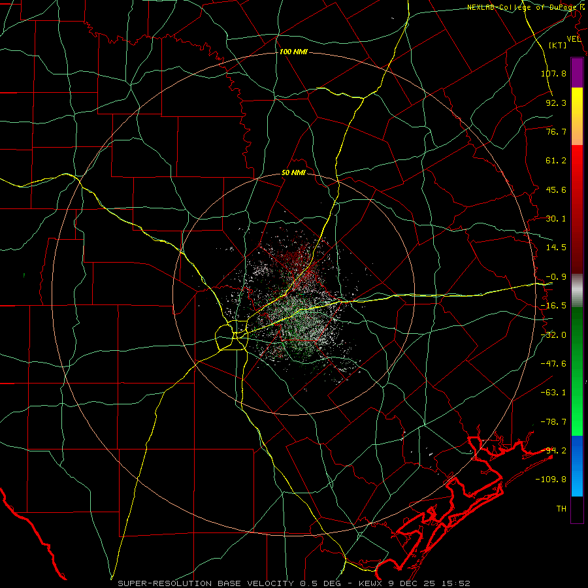Click the -16.5 velocity scale value
The height and width of the screenshot is (588, 588).
click(553, 306)
